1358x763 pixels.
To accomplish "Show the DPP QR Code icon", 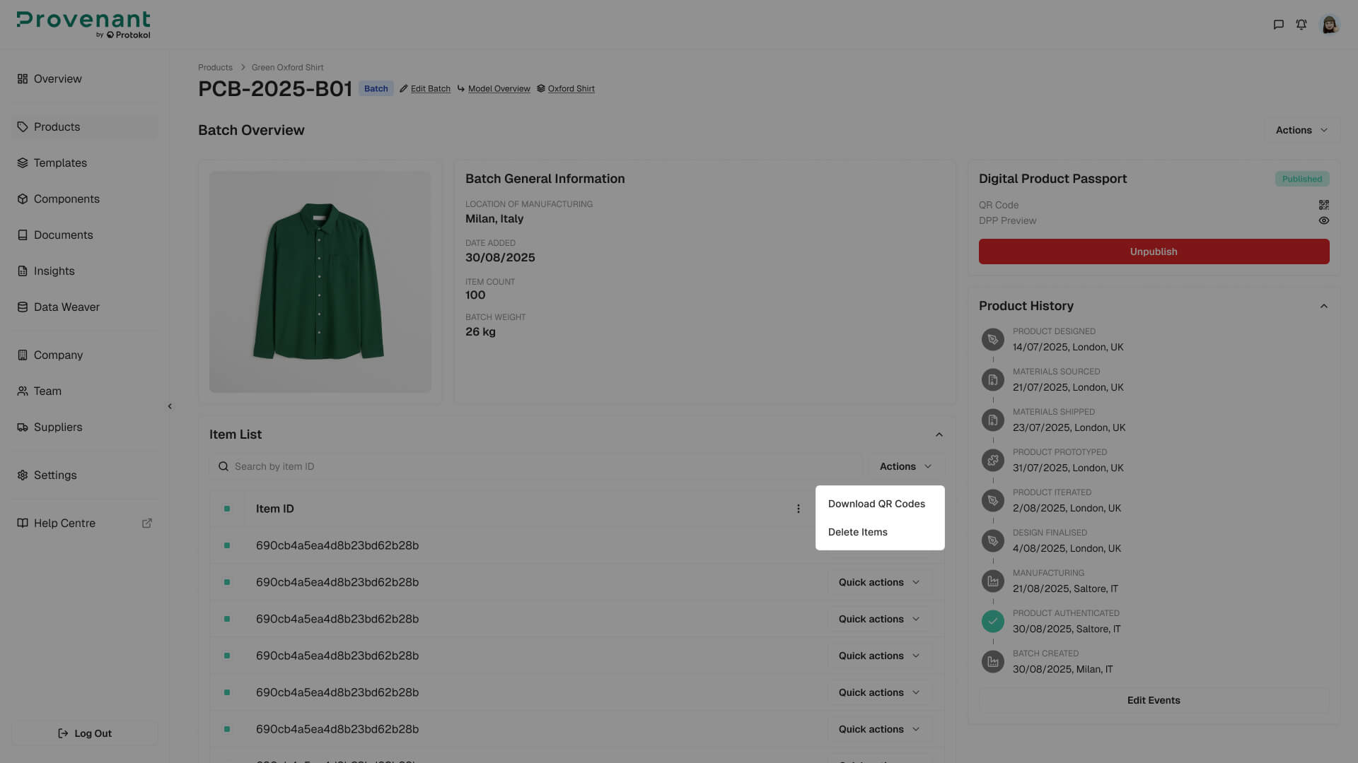I will tap(1324, 205).
